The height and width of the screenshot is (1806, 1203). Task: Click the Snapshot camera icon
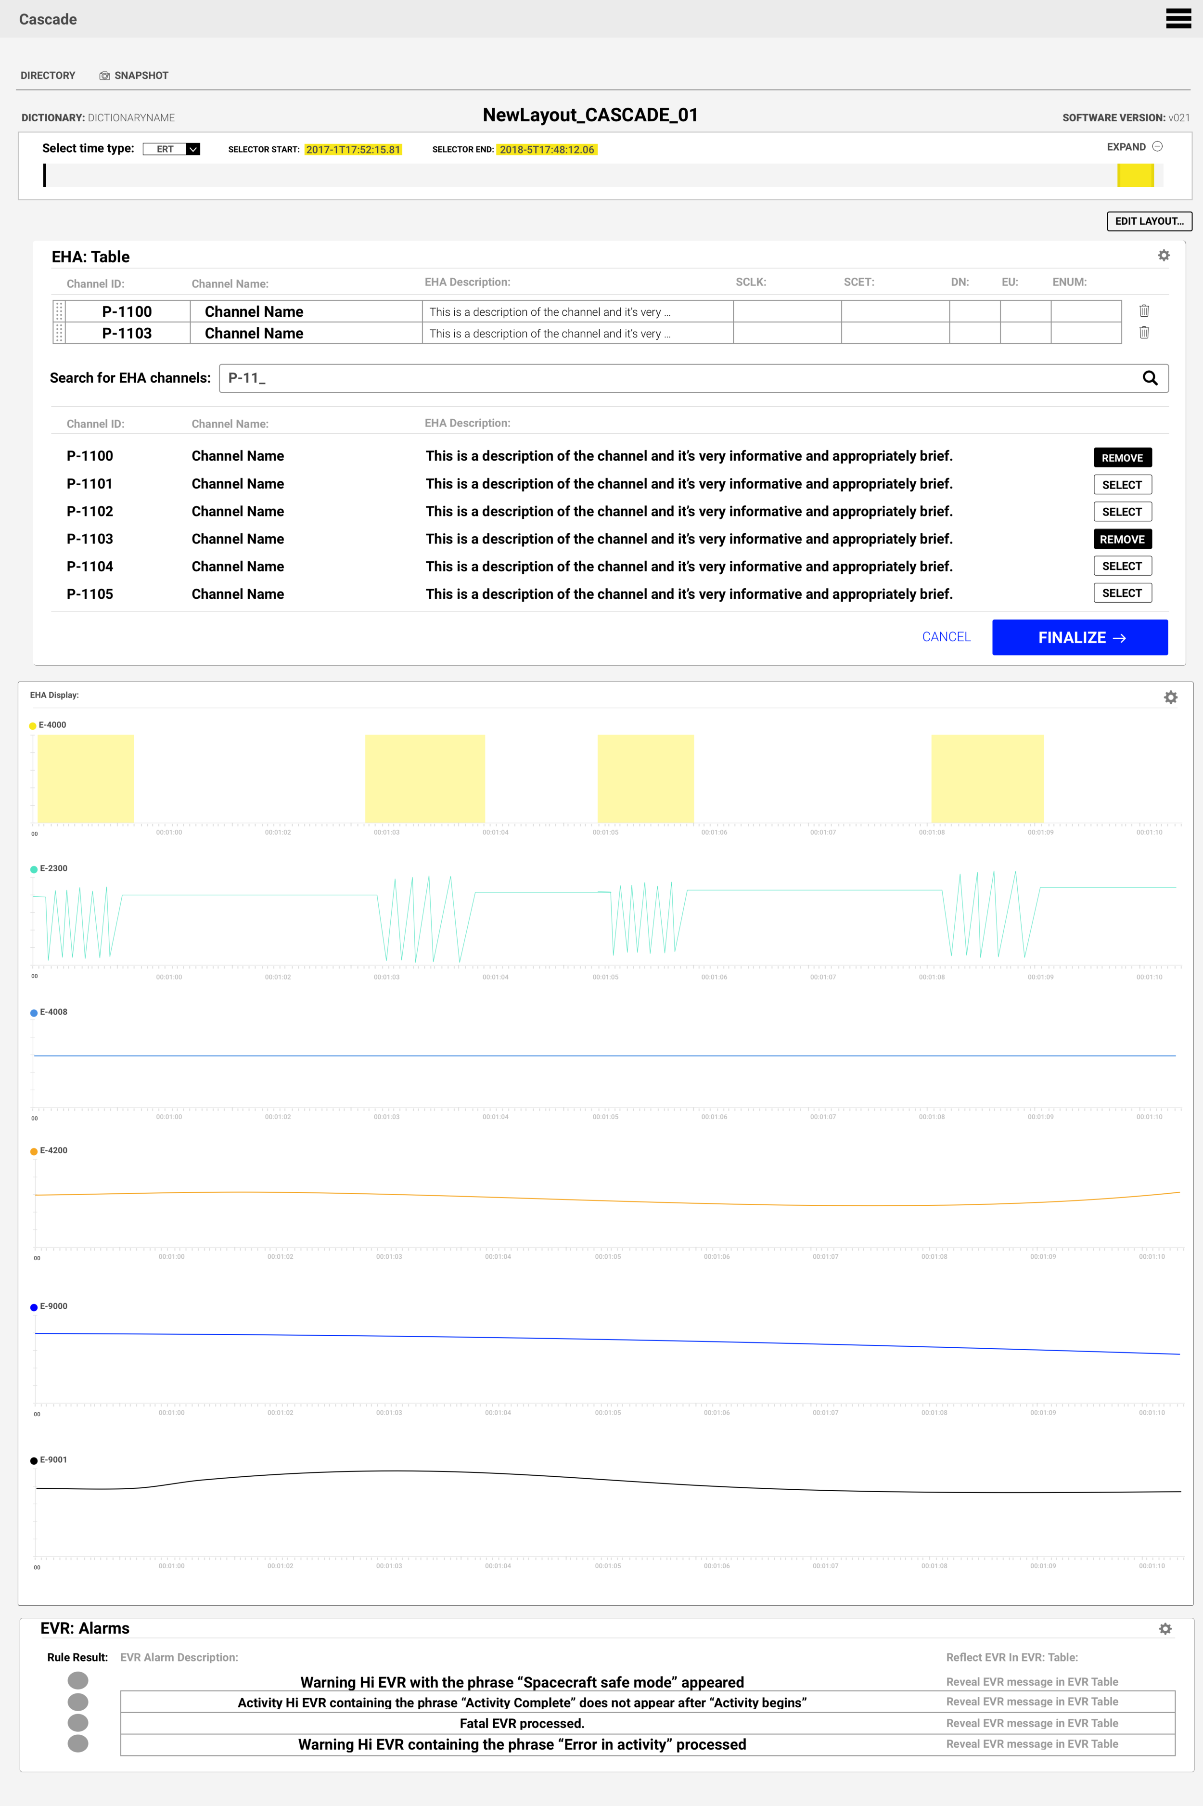pos(104,76)
